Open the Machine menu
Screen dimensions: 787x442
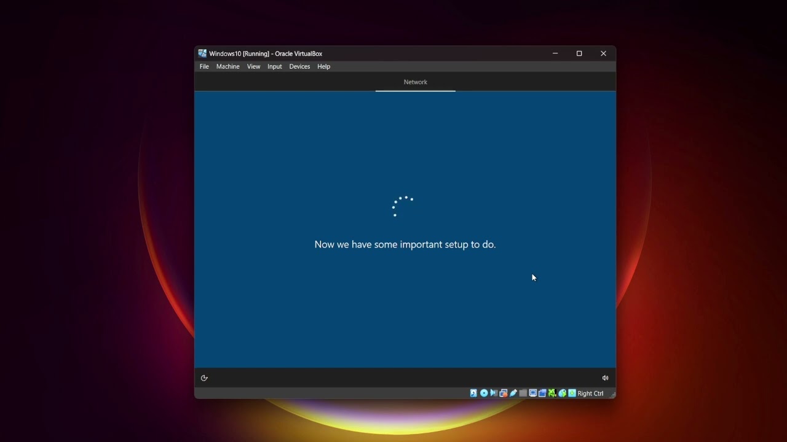pos(227,66)
